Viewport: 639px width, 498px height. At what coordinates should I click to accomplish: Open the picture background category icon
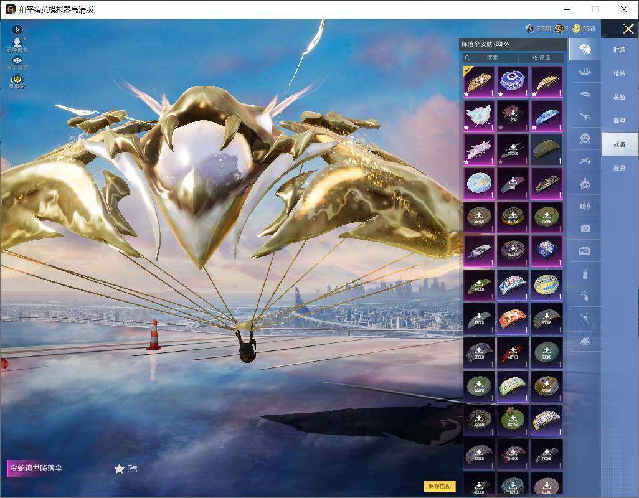585,251
